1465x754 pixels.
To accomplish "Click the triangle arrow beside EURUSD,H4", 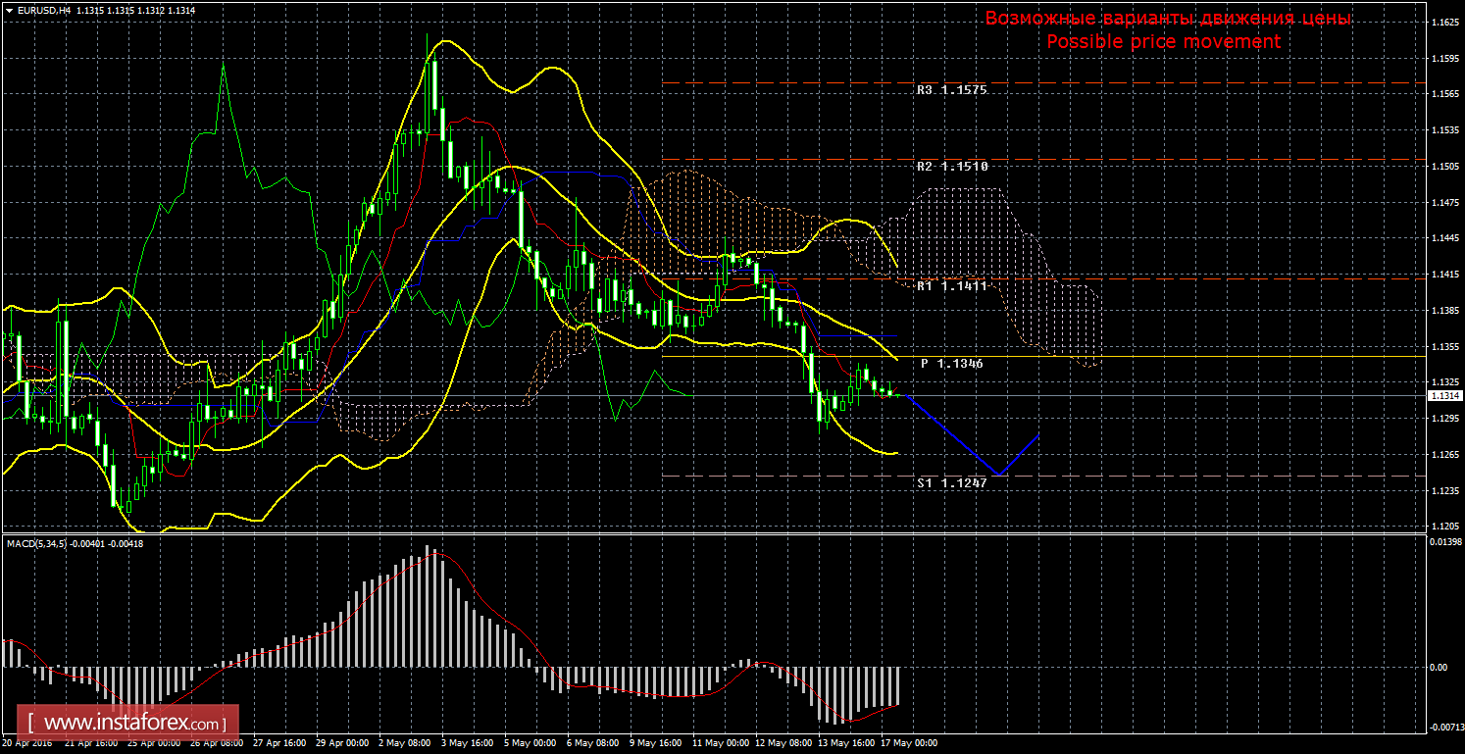I will (8, 10).
